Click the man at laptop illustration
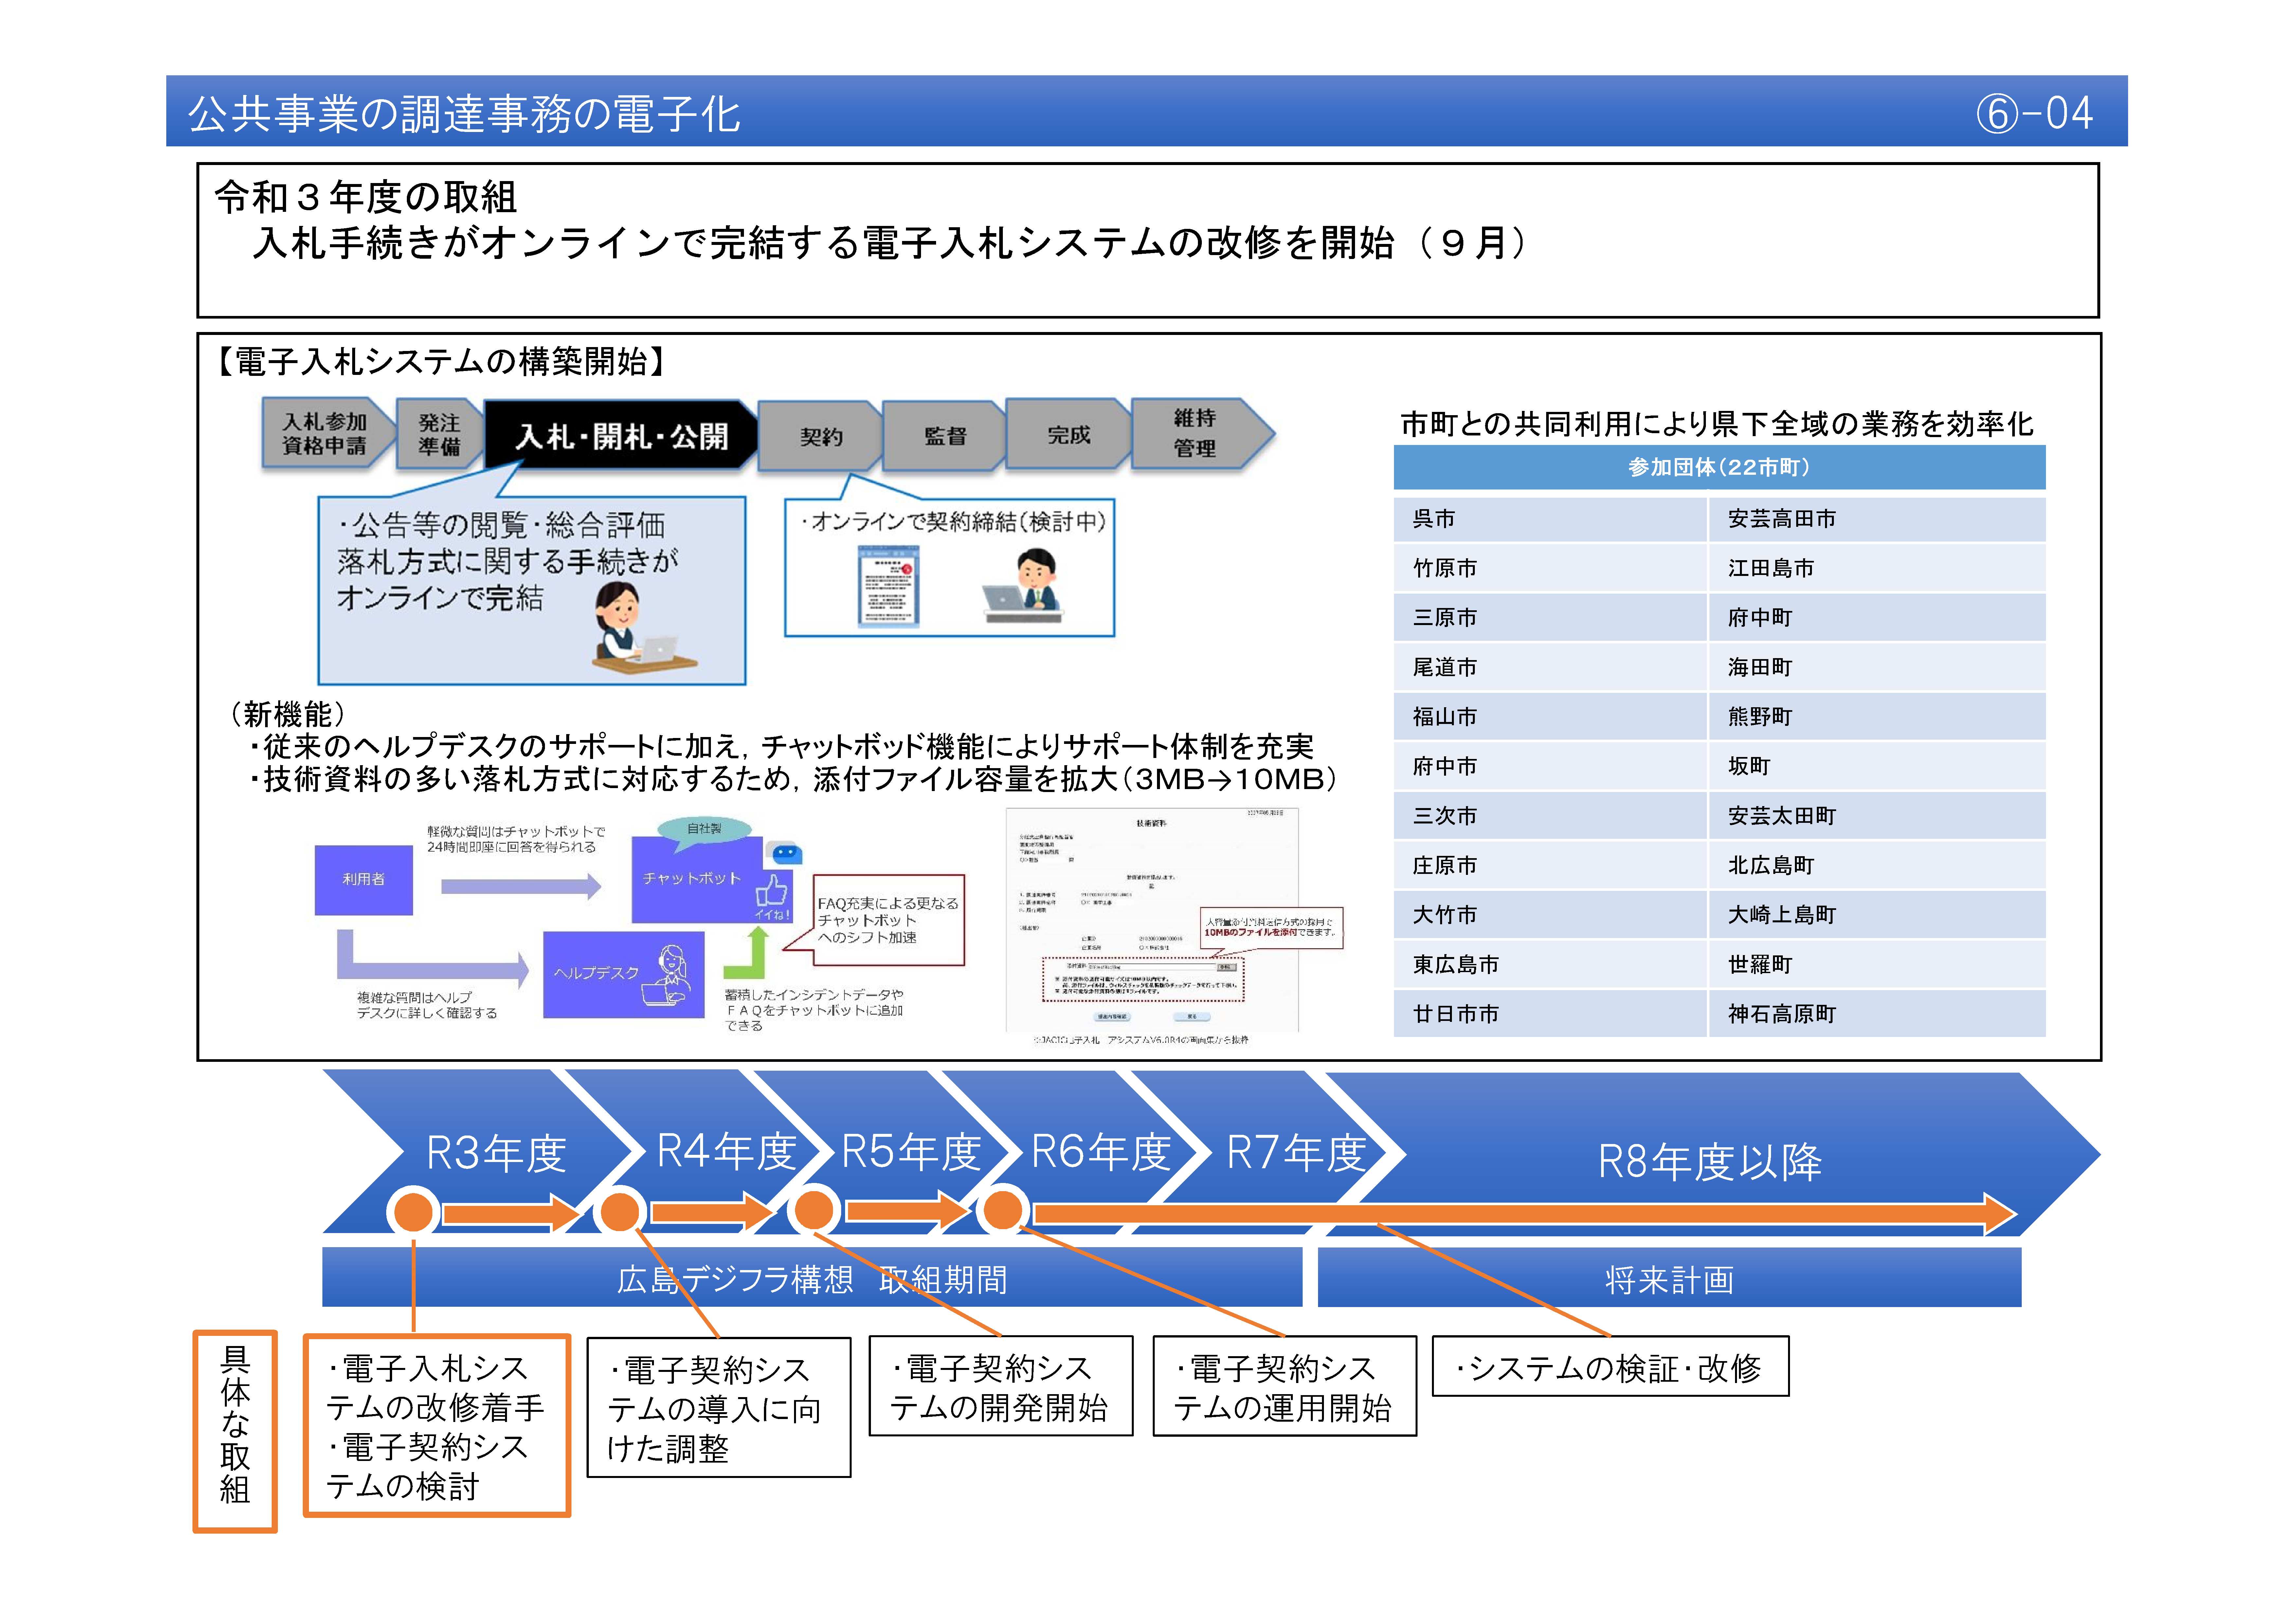The image size is (2296, 1624). click(x=1024, y=585)
